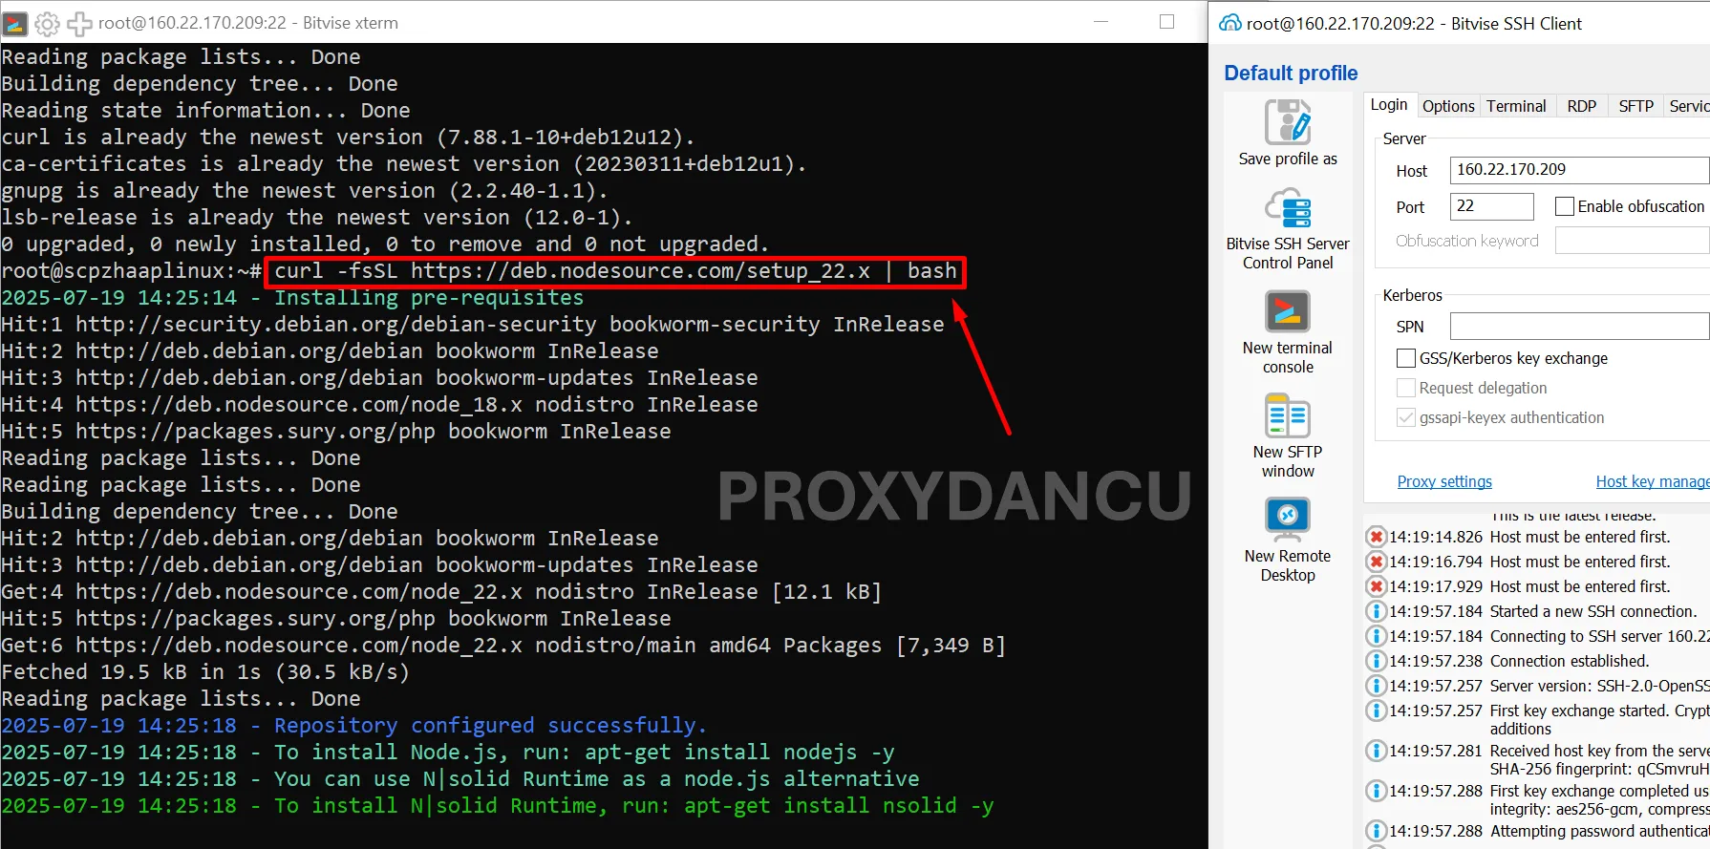
Task: Click 'apt-get install nodejs -y' text
Action: click(739, 753)
